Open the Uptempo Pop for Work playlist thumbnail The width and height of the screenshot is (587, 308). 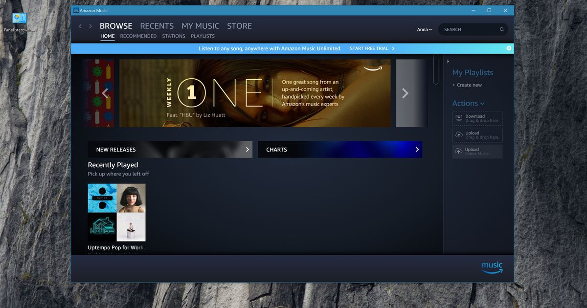point(116,213)
